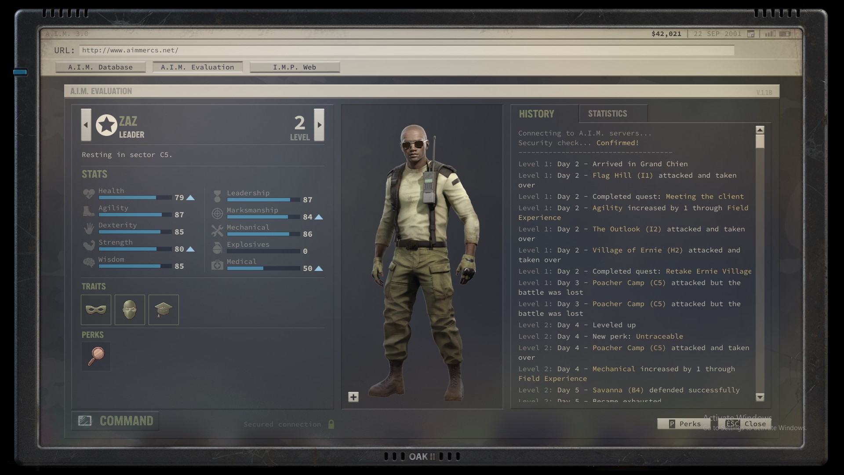The height and width of the screenshot is (475, 844).
Task: Click the ZAZ mercenary name
Action: 128,121
